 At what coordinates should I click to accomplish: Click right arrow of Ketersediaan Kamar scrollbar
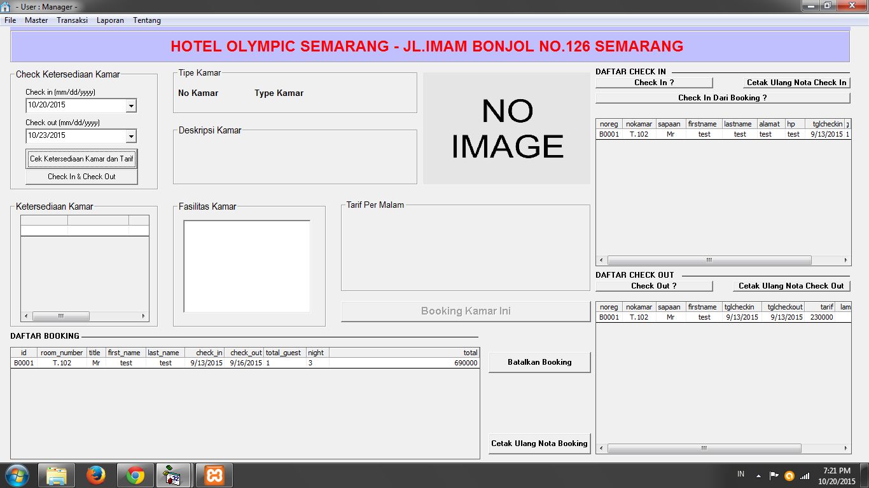144,316
